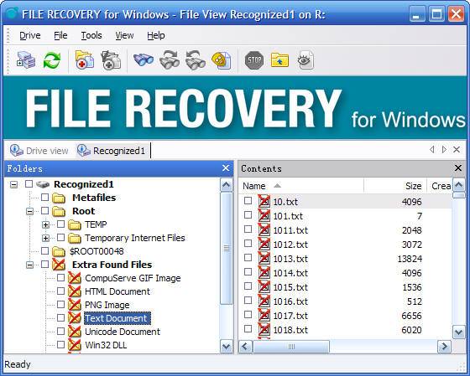Click the Contents list scroll down arrow

point(459,332)
